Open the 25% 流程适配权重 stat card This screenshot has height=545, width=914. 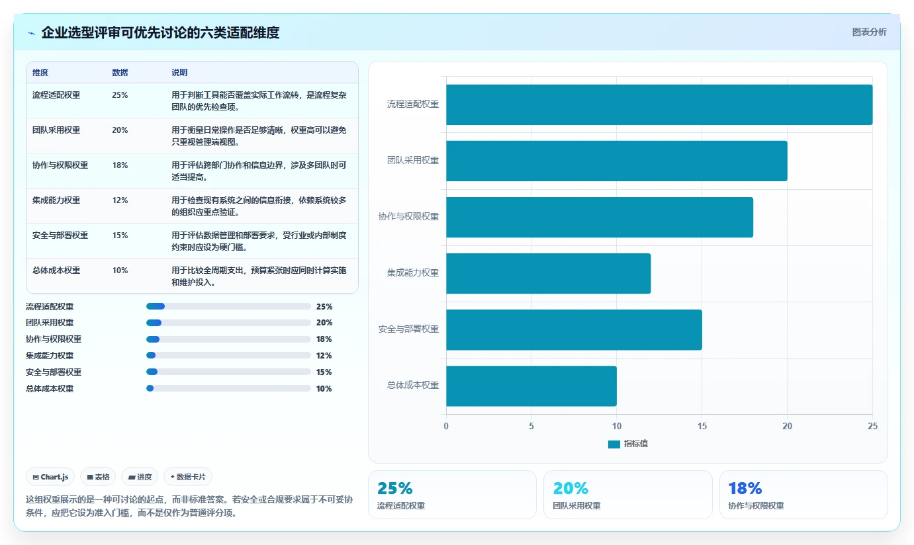(x=452, y=495)
